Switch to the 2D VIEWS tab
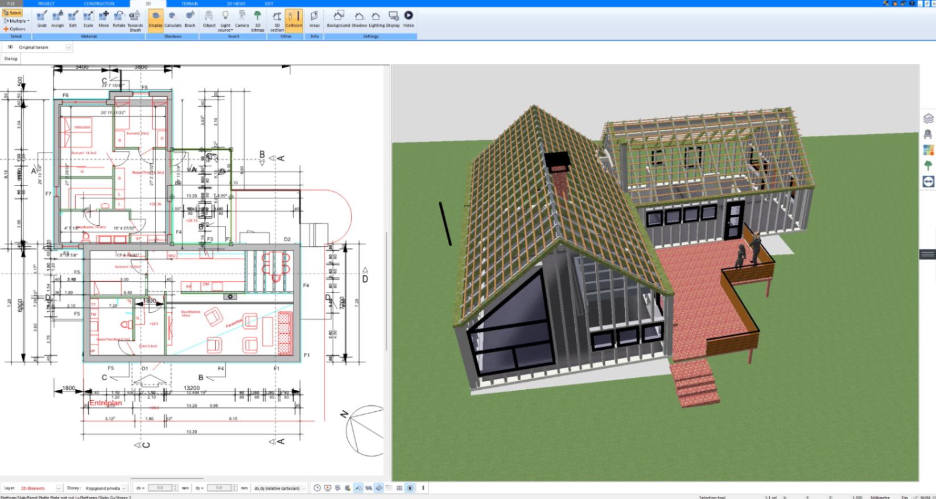The image size is (936, 499). click(236, 3)
